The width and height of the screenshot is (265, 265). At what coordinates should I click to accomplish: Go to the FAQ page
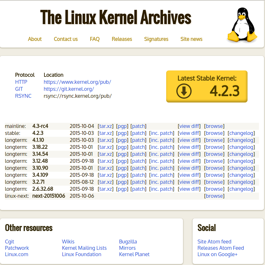tap(95, 39)
